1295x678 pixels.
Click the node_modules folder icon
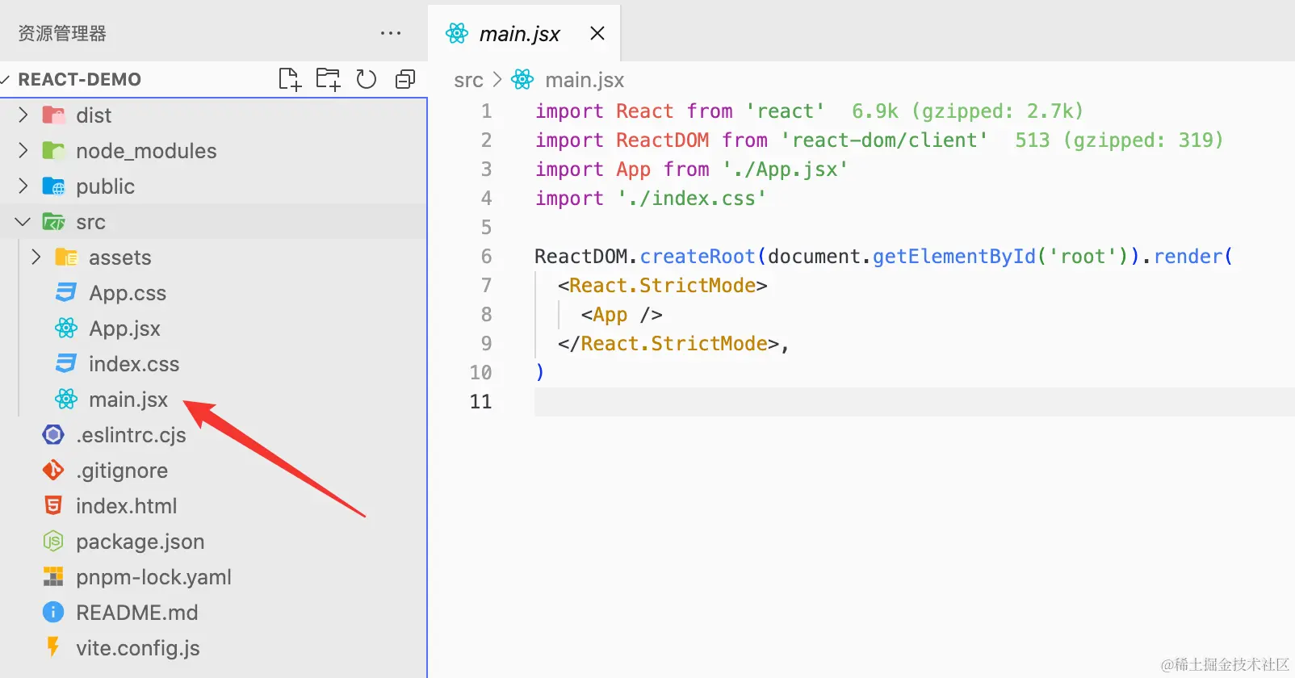coord(53,151)
